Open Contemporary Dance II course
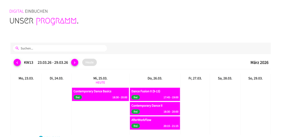 (x=147, y=106)
